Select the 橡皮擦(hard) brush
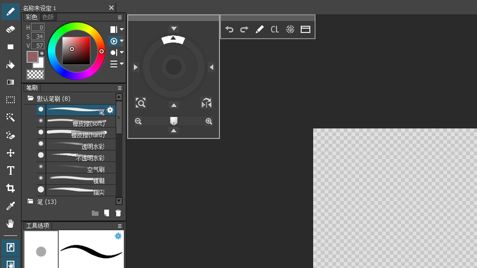 [x=76, y=133]
